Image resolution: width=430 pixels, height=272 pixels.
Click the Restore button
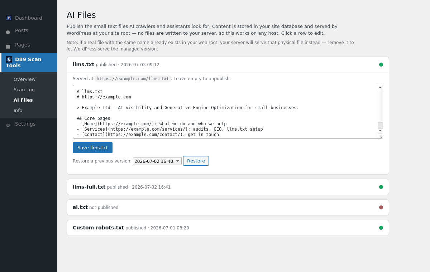196,161
